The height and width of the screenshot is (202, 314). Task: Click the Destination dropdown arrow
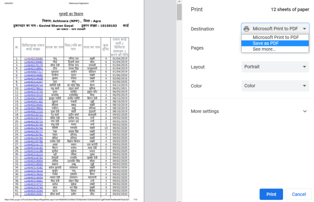coord(305,29)
